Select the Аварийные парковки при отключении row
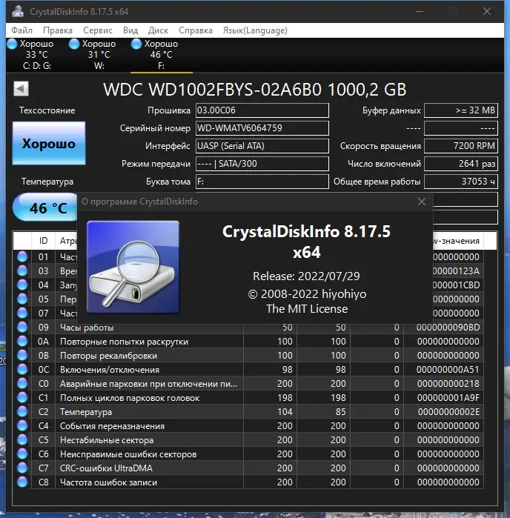This screenshot has height=518, width=510. coord(248,384)
